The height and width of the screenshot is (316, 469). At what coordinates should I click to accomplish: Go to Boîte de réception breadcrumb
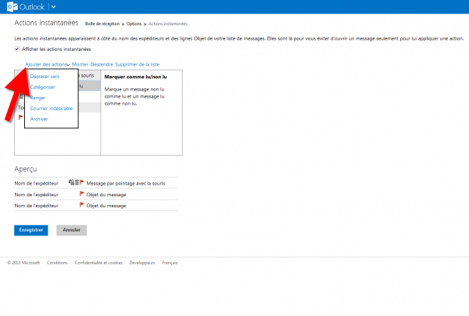(x=102, y=24)
